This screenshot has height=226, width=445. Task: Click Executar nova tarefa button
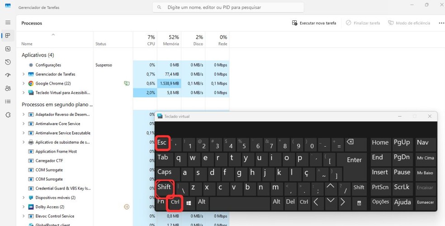[314, 23]
